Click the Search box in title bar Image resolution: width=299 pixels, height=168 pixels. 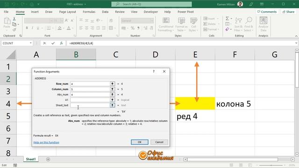tap(151, 4)
